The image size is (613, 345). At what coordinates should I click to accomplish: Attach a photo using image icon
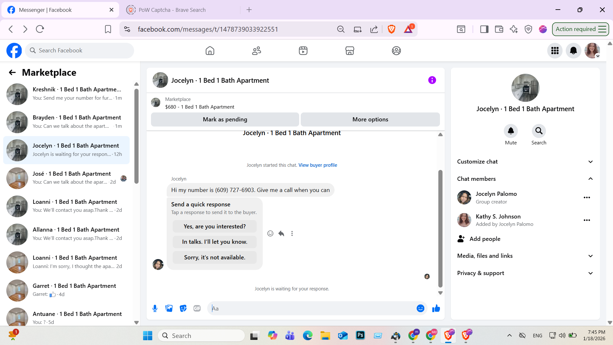[169, 308]
